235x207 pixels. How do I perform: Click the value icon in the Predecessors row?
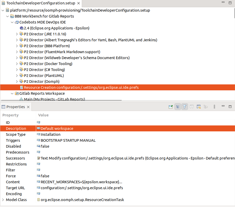click(x=38, y=152)
